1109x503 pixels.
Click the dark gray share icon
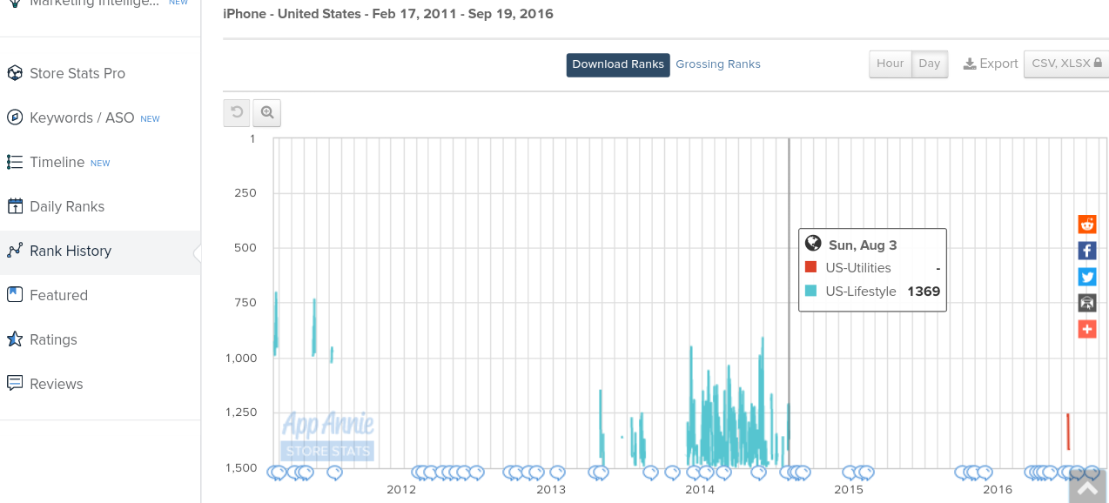click(1087, 303)
